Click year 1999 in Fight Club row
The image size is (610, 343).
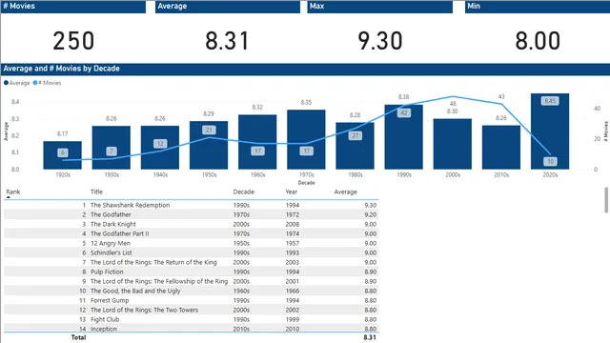[293, 319]
